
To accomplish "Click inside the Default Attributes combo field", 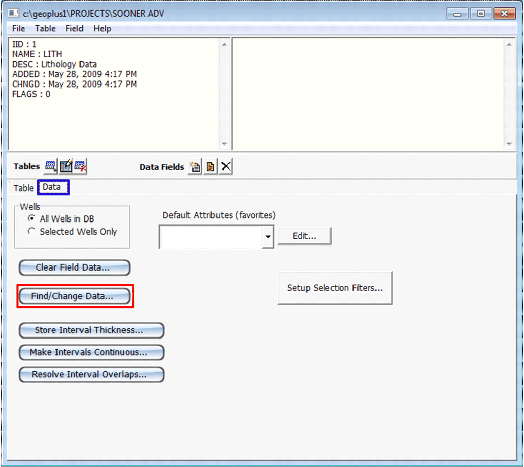I will coord(210,237).
